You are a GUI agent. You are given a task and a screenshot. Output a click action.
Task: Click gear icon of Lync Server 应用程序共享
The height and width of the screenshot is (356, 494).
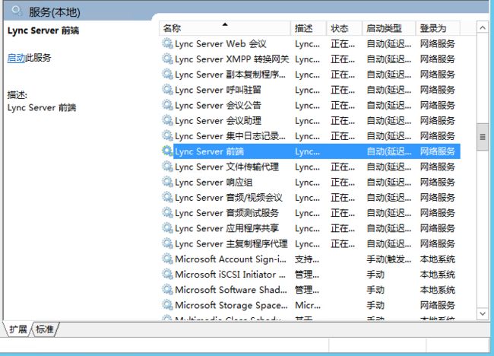167,228
